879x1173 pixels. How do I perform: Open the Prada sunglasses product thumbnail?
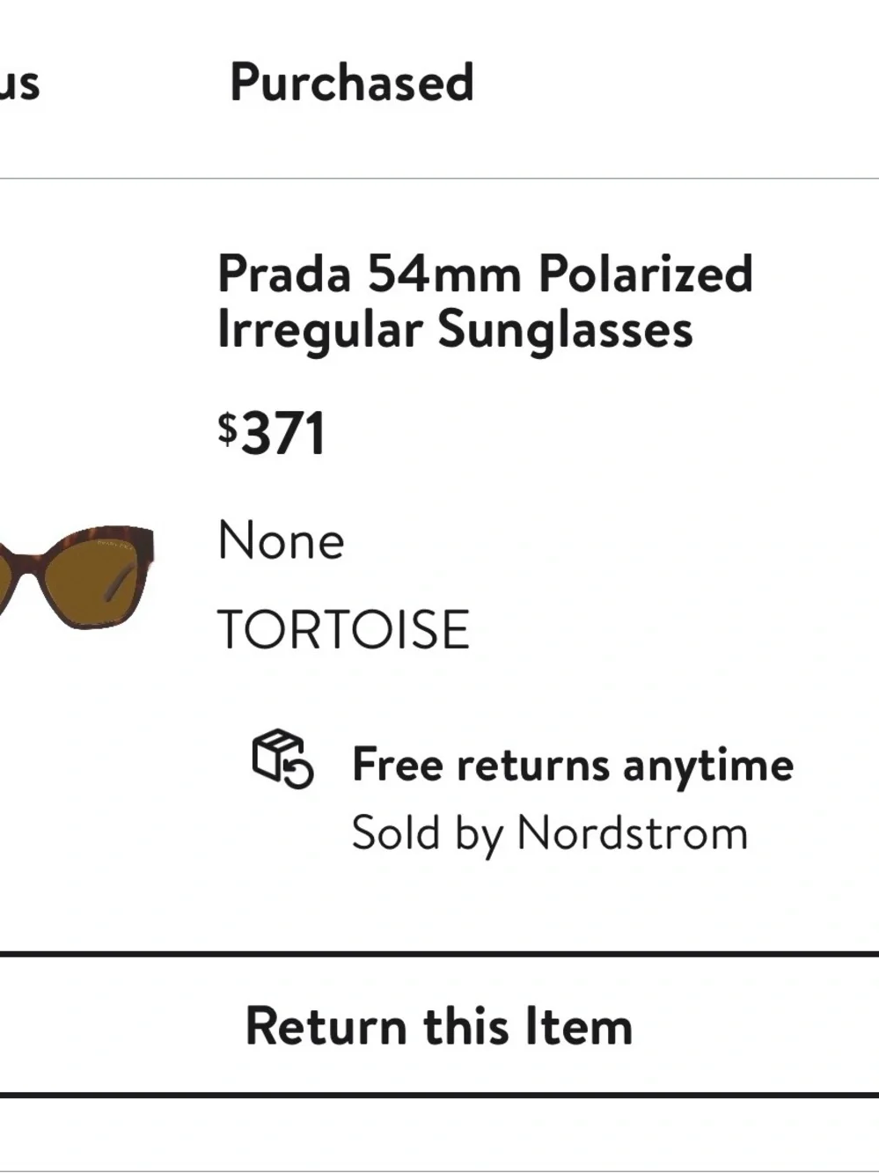77,576
